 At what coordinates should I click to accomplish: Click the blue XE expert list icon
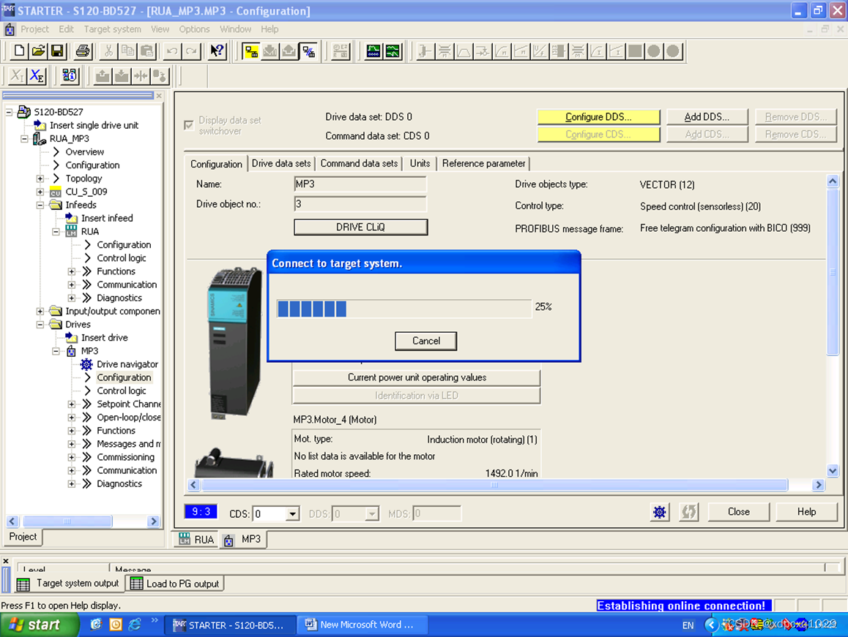coord(36,75)
